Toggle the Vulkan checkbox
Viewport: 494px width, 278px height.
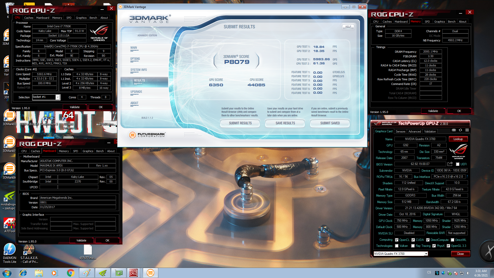tap(396, 246)
